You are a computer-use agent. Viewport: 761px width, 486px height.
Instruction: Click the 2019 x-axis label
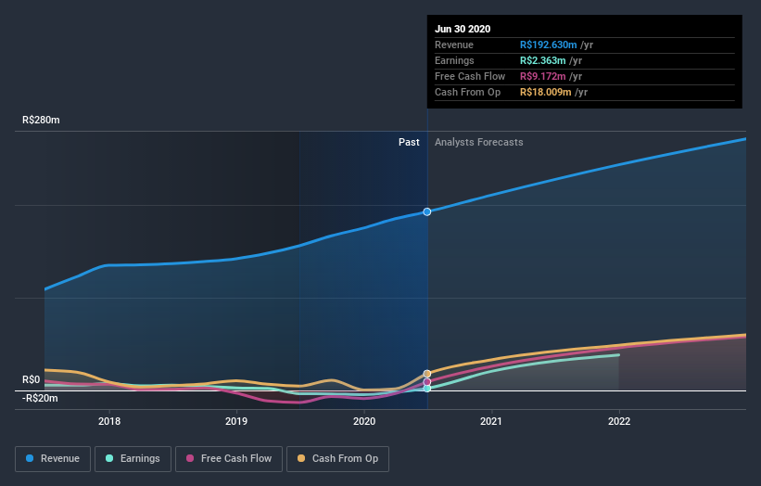click(x=236, y=421)
